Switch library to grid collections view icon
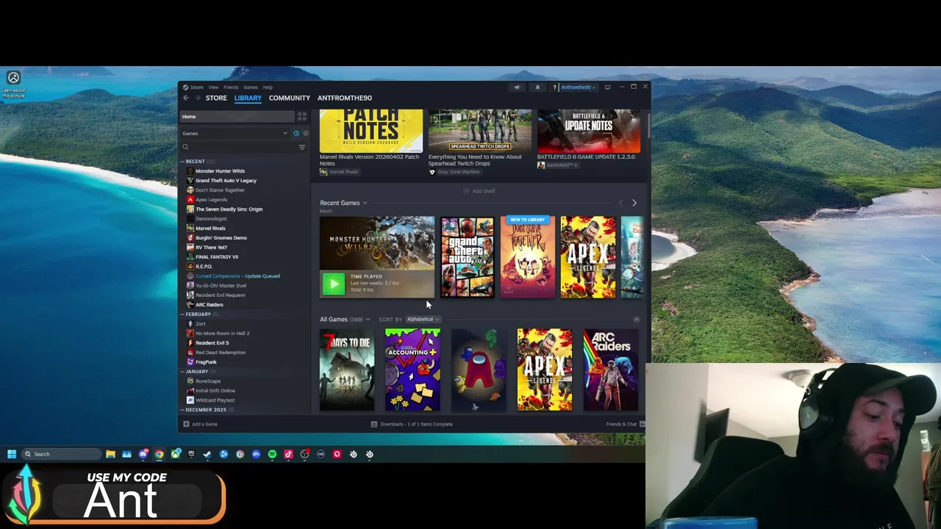This screenshot has height=529, width=941. coord(302,117)
